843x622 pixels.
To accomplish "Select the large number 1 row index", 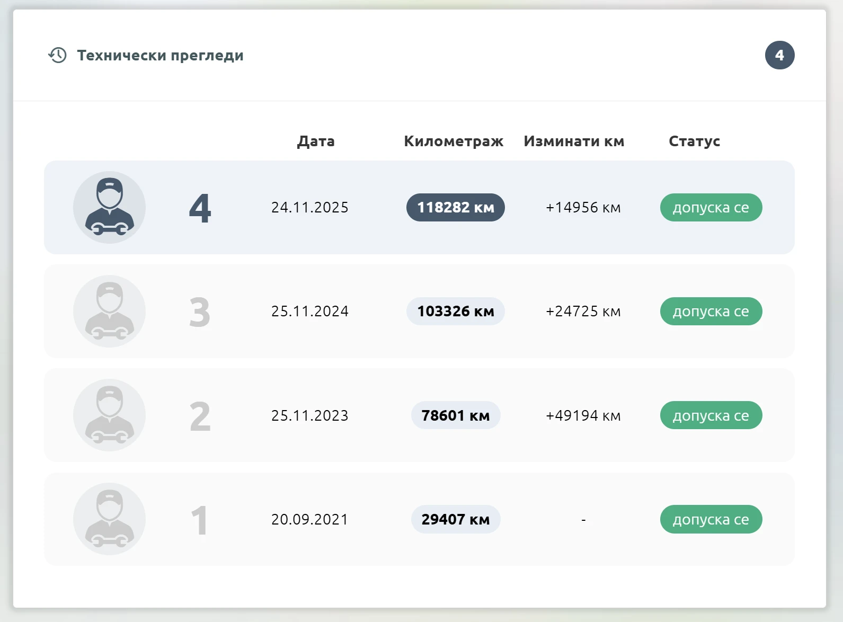I will point(200,520).
